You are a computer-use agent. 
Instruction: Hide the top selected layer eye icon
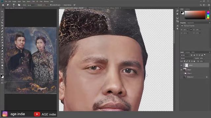pyautogui.click(x=181, y=65)
